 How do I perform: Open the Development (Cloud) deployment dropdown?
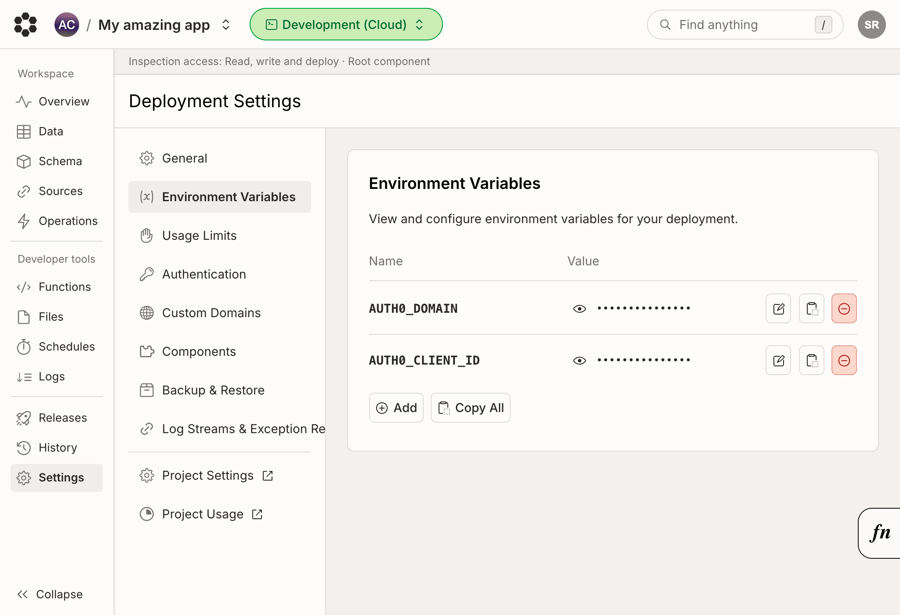pos(346,25)
